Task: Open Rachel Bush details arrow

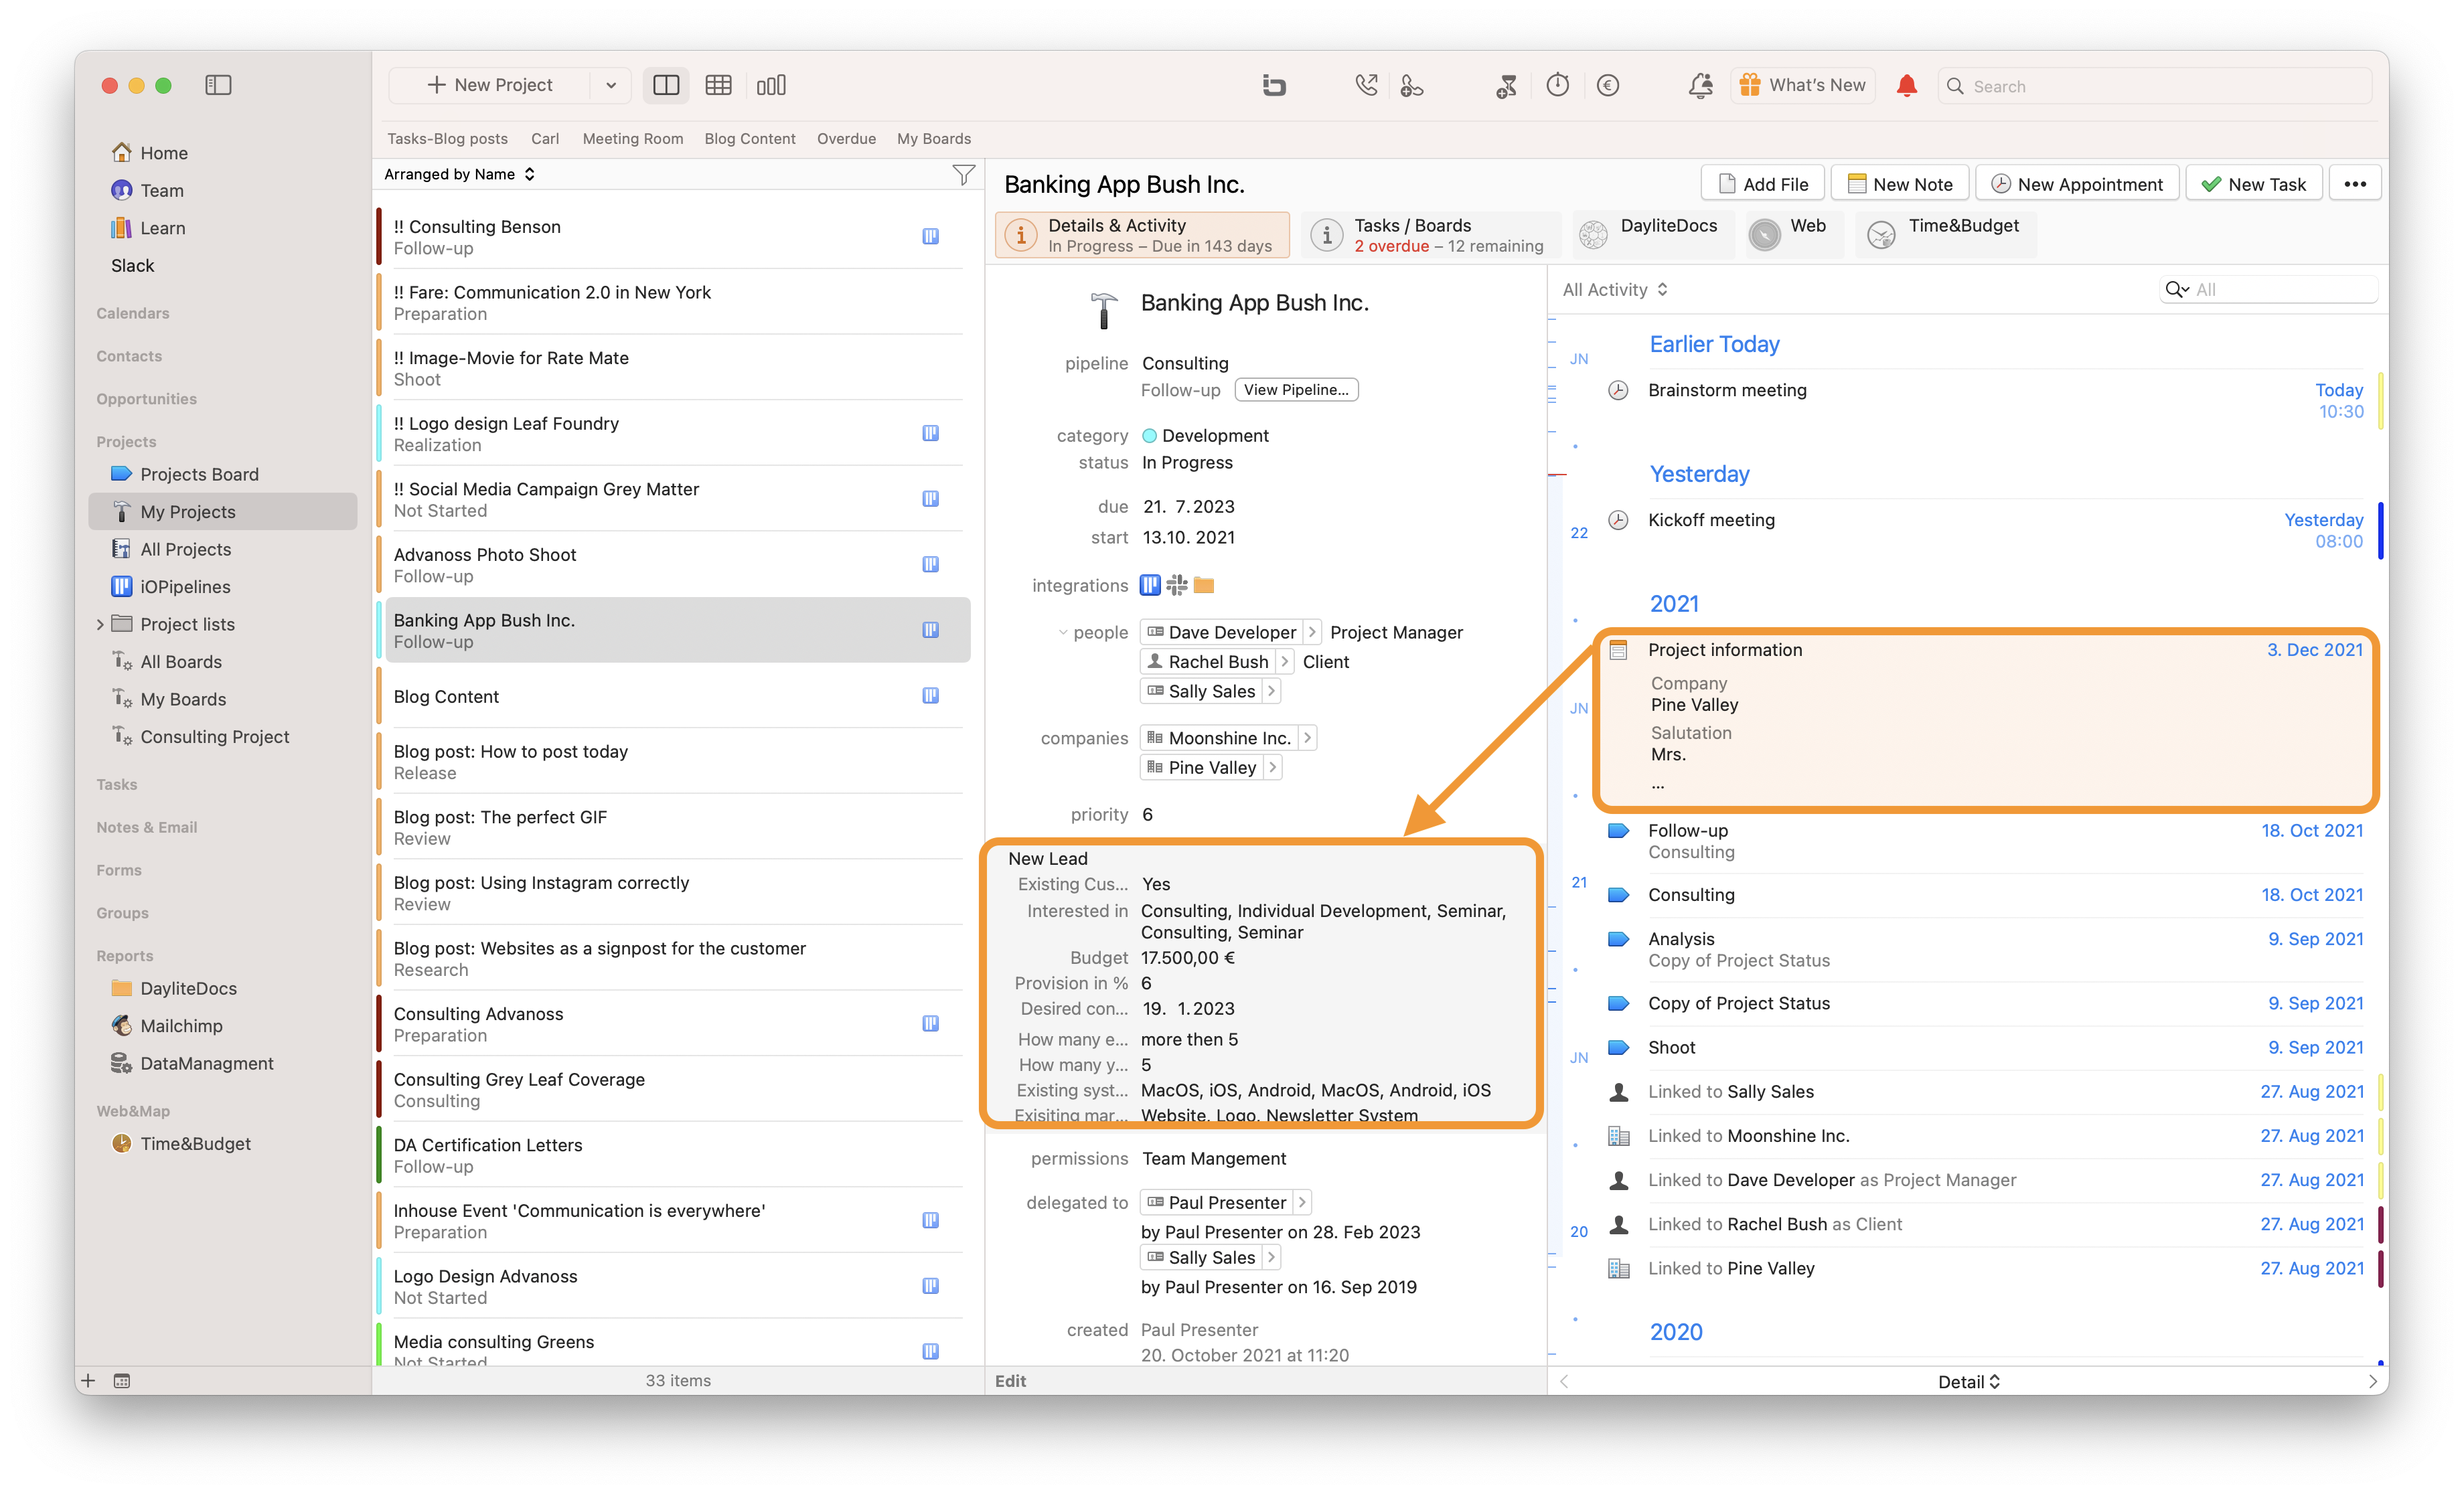Action: point(1284,661)
